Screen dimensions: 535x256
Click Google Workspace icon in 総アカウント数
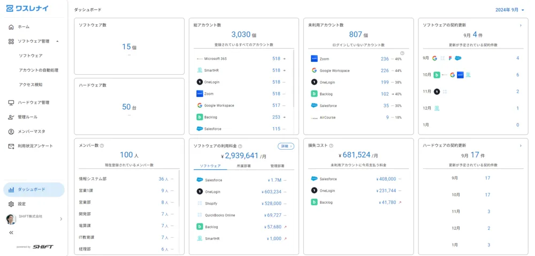(x=200, y=105)
